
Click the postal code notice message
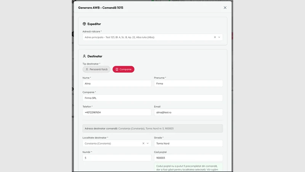point(188,168)
